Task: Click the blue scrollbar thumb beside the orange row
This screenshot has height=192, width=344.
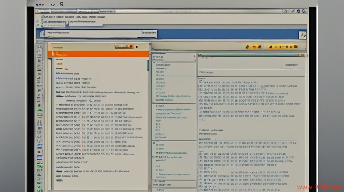Action: pos(148,65)
